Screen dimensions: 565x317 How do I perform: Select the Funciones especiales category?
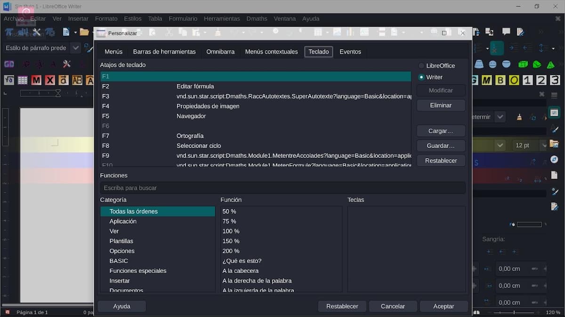tap(158, 271)
